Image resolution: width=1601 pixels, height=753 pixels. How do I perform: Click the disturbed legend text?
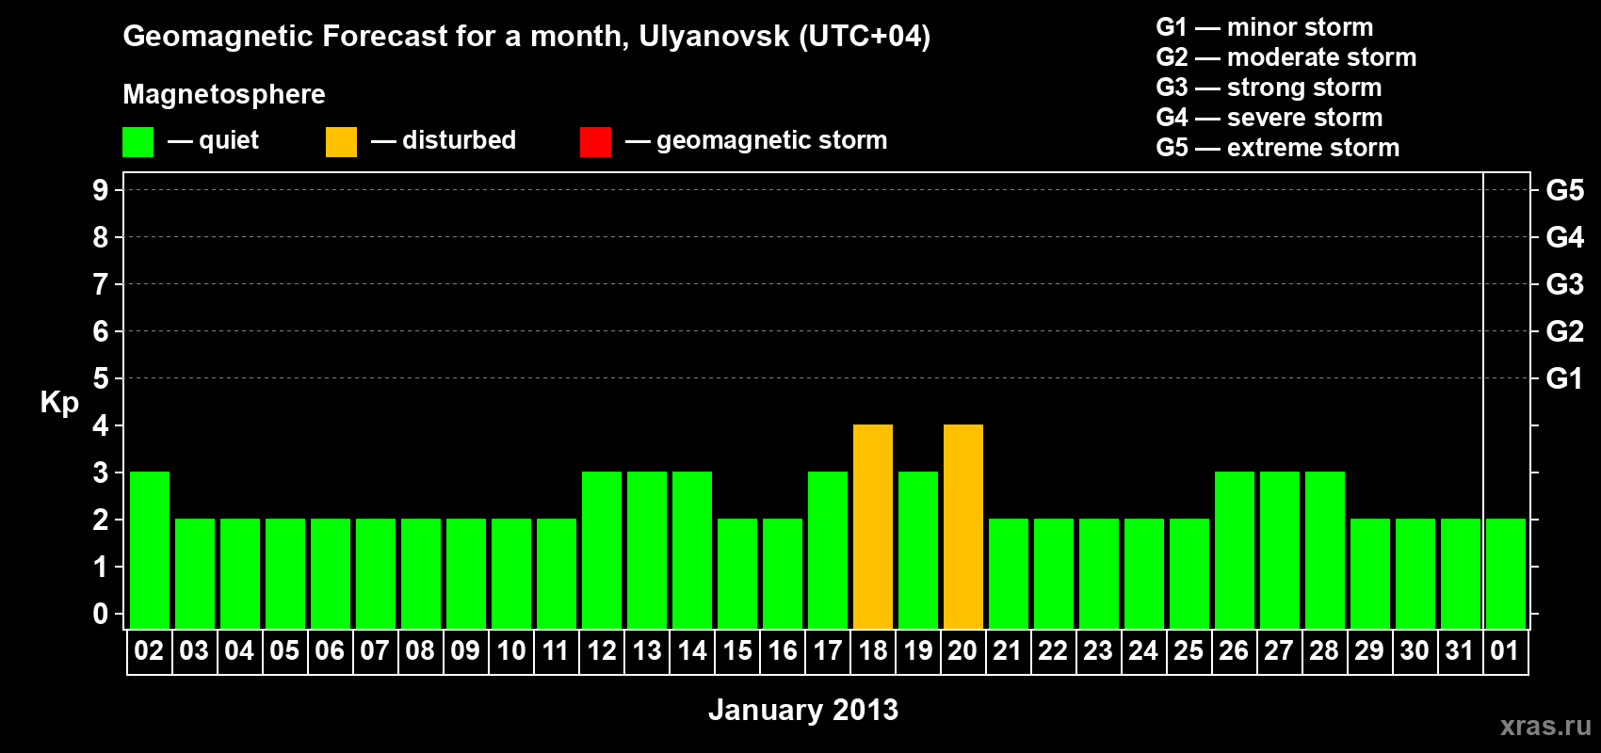coord(460,140)
